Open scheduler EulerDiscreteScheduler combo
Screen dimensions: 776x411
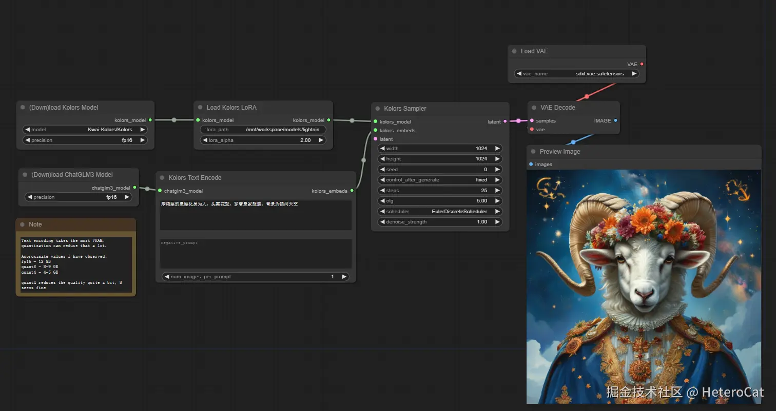tap(440, 212)
